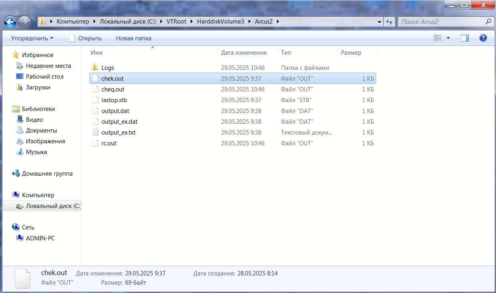The width and height of the screenshot is (496, 293).
Task: Click the file name lastop.stb
Action: coord(114,100)
